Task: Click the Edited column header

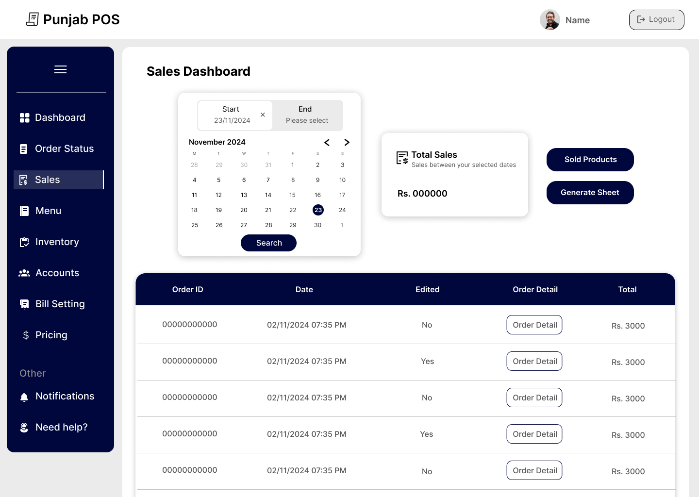Action: [x=428, y=290]
